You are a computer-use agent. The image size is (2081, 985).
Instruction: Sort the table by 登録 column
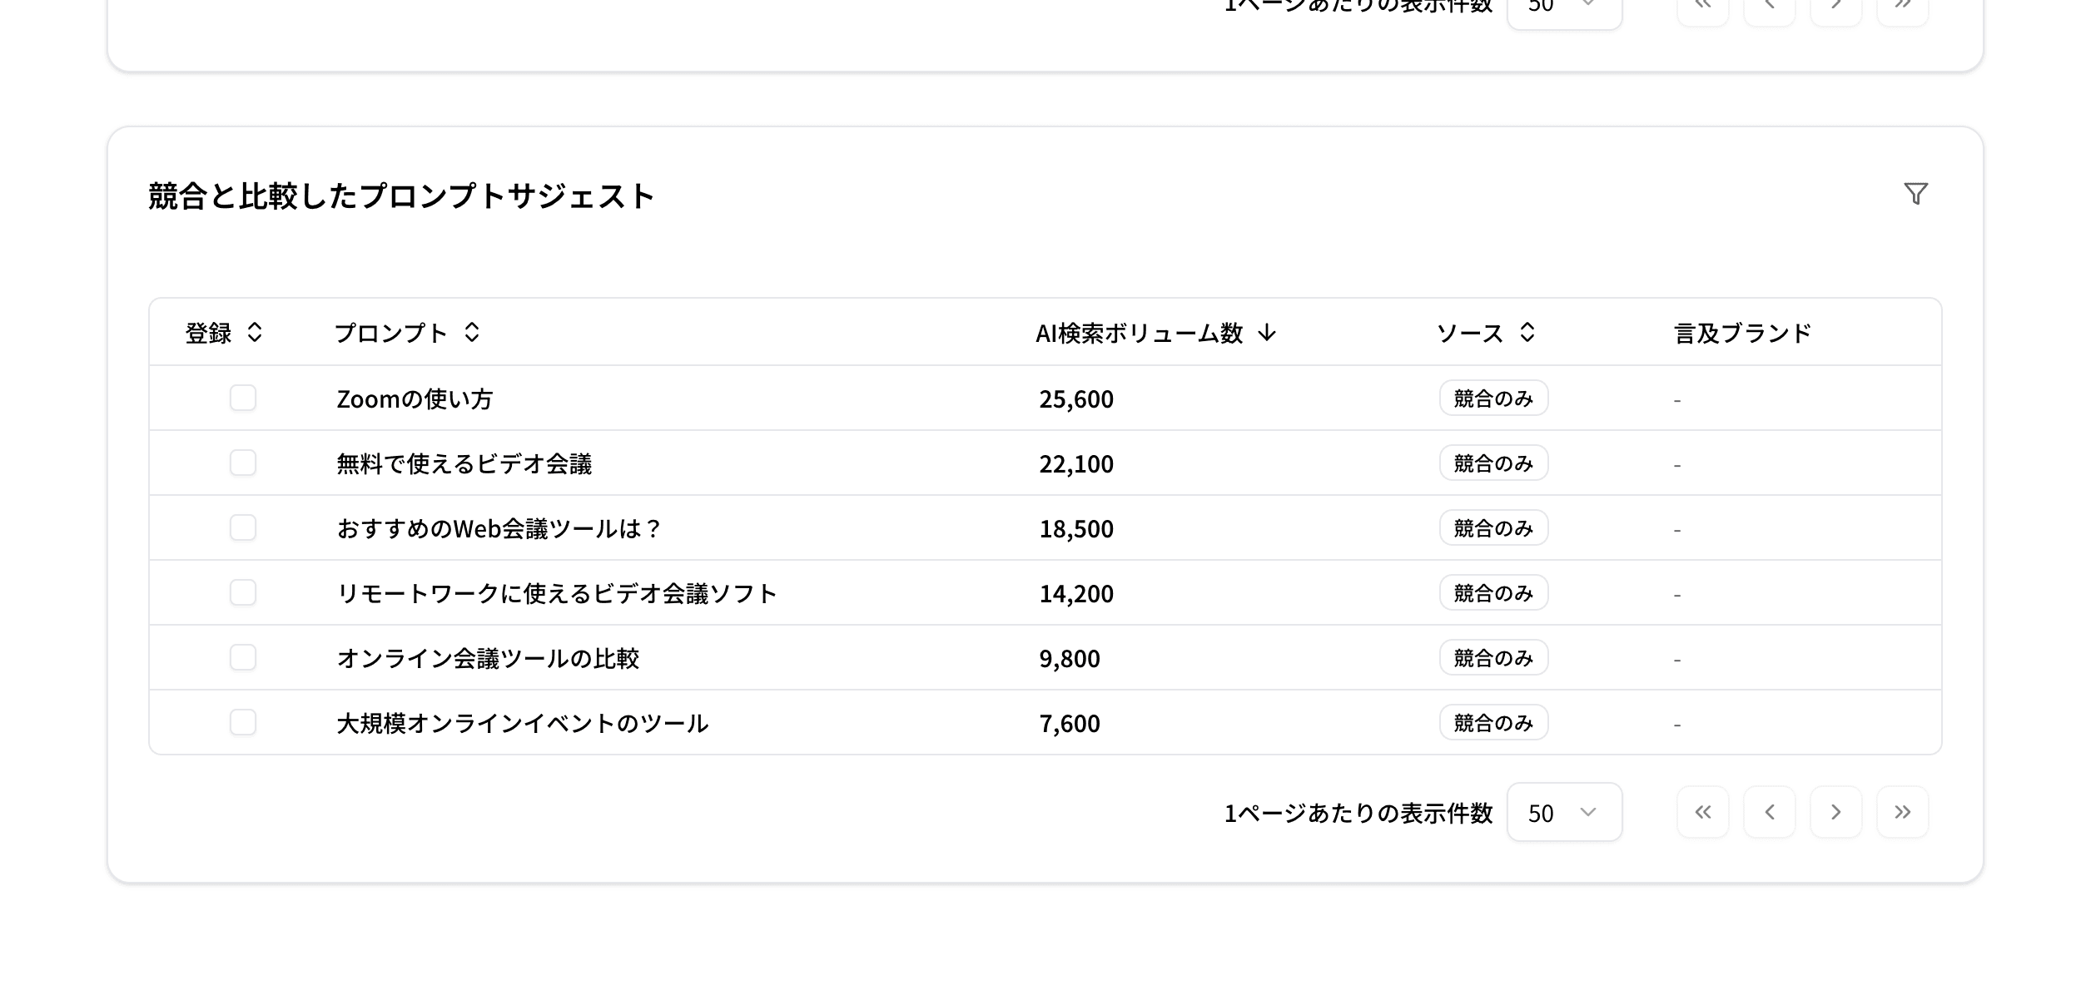255,333
